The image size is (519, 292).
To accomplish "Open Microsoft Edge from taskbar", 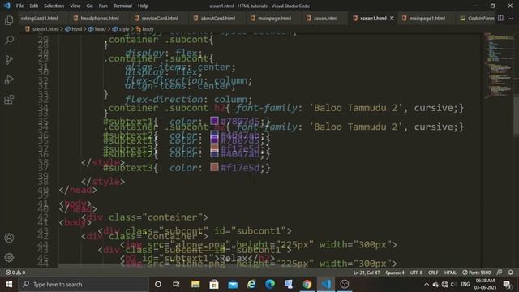I will [270, 284].
